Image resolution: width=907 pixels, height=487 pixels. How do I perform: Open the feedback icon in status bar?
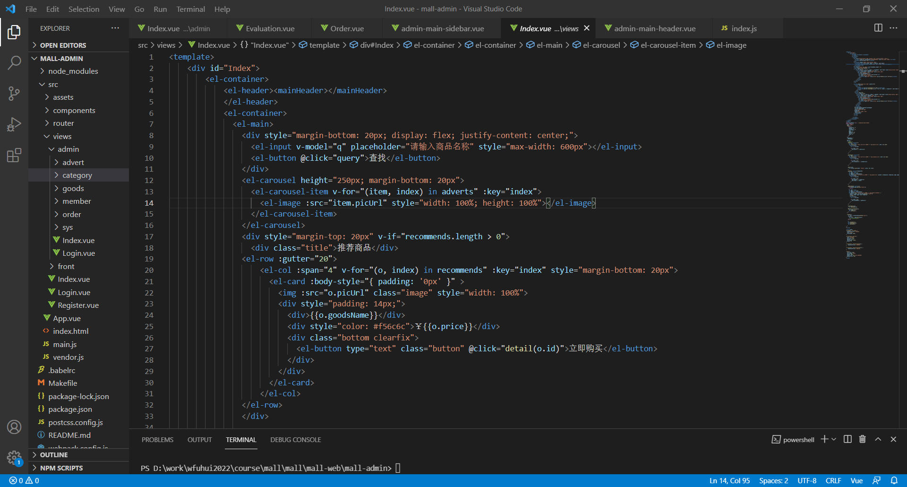877,480
